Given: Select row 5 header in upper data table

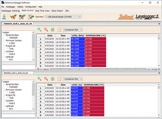Looking at the screenshot, I should 40,53.
